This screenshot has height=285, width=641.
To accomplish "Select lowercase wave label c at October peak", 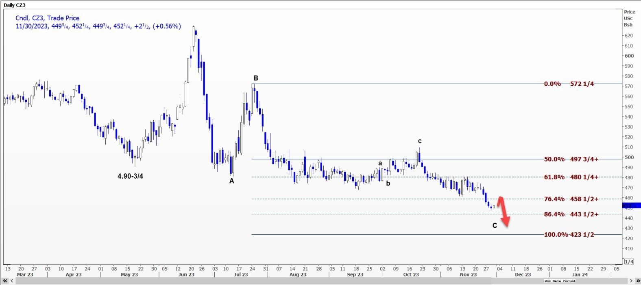I will pyautogui.click(x=420, y=141).
